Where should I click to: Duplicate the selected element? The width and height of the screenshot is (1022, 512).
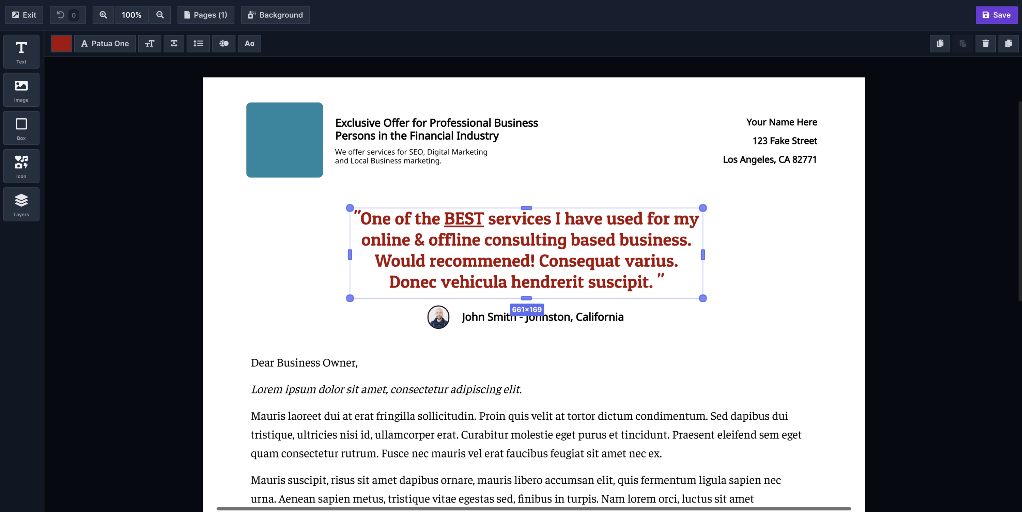click(x=1008, y=44)
